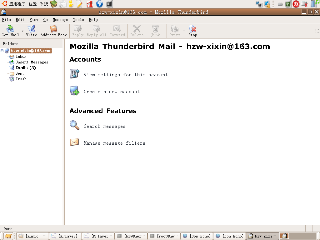Switch to the first [MPlayer] taskbar window

(66, 236)
